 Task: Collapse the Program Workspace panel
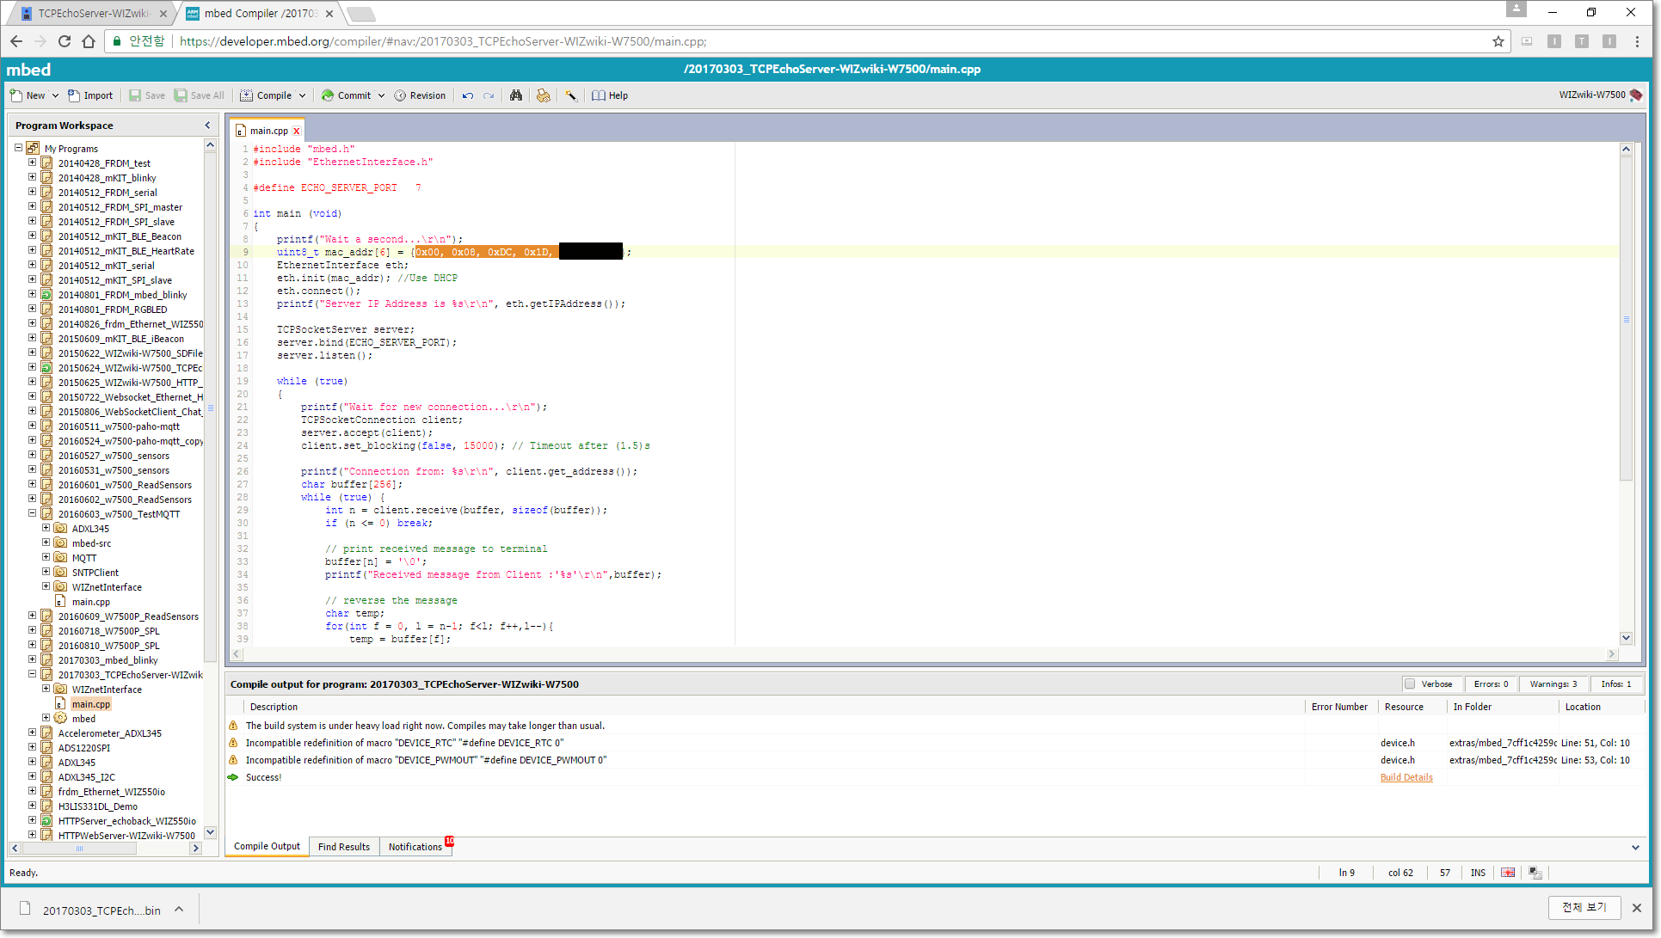207,126
